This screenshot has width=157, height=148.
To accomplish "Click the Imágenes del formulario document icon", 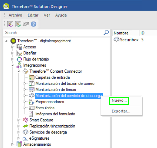I will [31, 114].
